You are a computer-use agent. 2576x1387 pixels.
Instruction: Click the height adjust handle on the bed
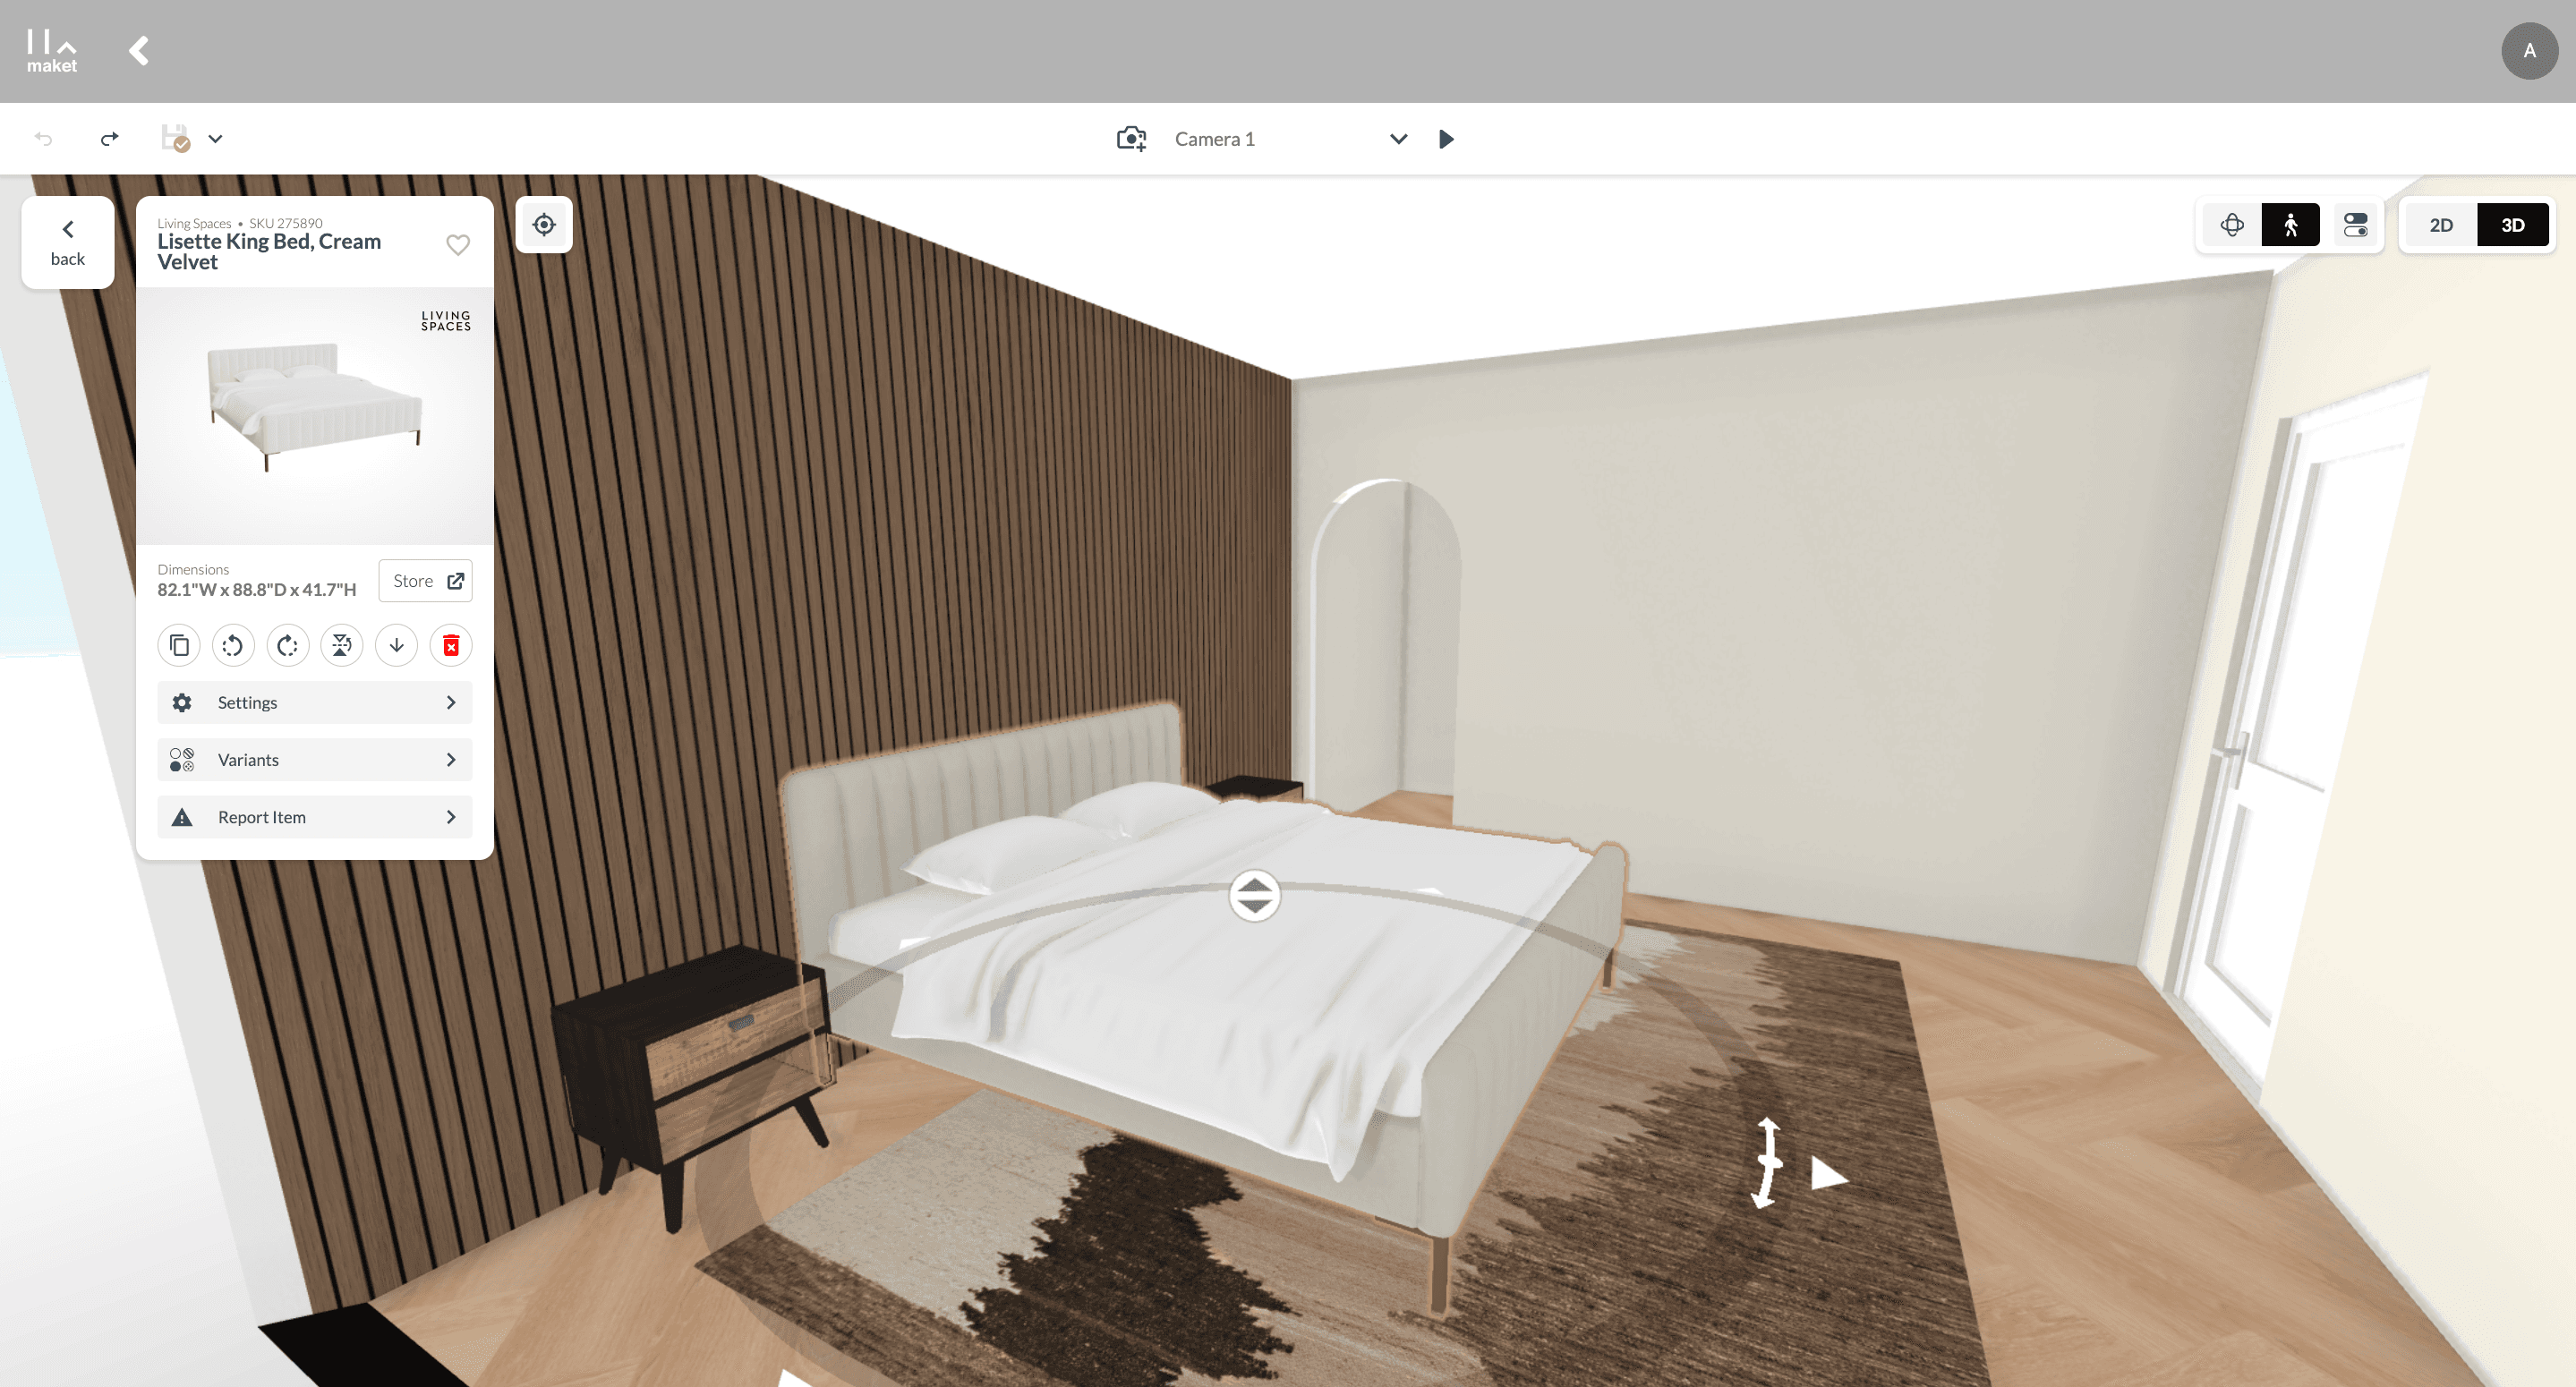pos(1254,894)
